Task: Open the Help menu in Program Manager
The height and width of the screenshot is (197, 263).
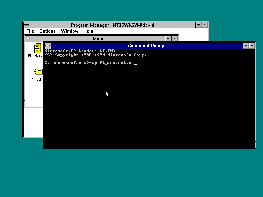Action: [x=88, y=31]
